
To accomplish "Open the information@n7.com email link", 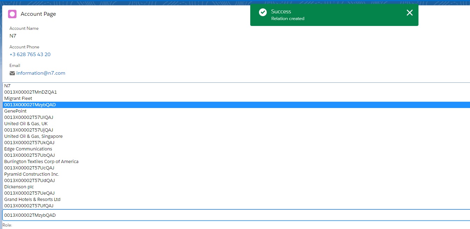I will 40,73.
